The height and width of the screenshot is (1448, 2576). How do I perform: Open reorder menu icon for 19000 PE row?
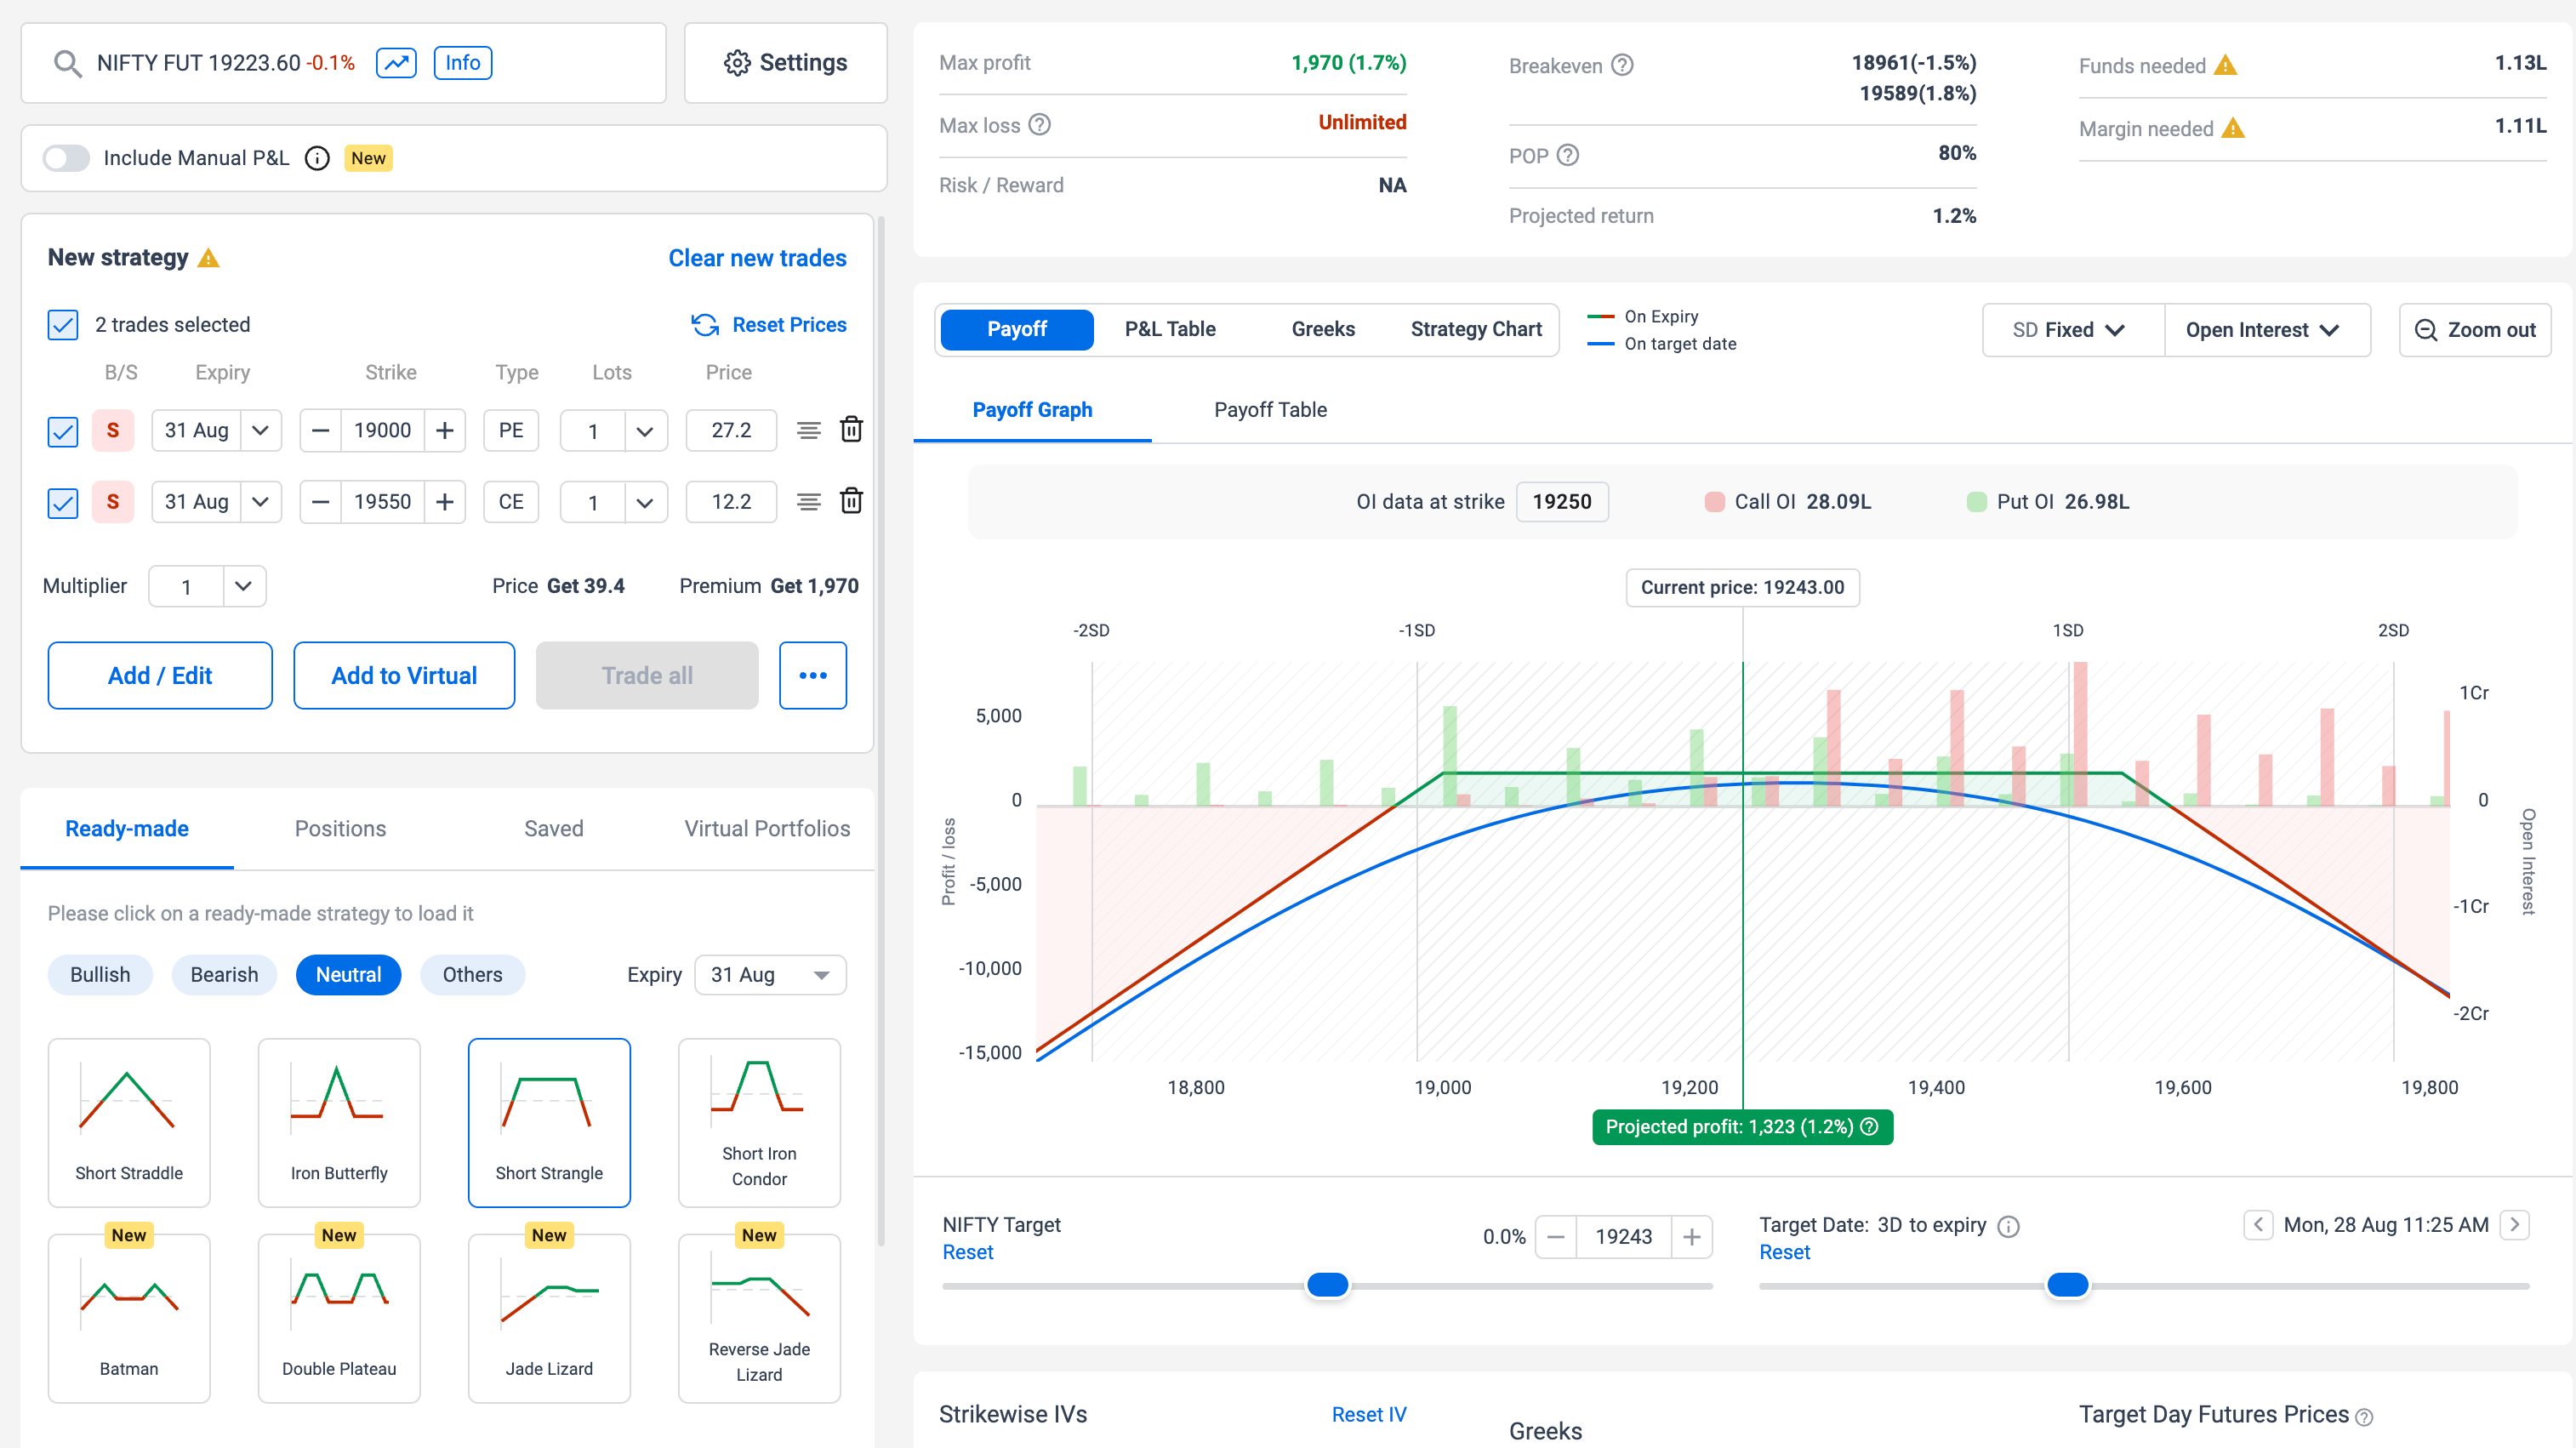point(808,430)
